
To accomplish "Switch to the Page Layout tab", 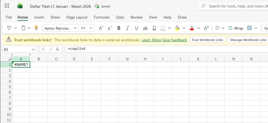I will pos(77,17).
